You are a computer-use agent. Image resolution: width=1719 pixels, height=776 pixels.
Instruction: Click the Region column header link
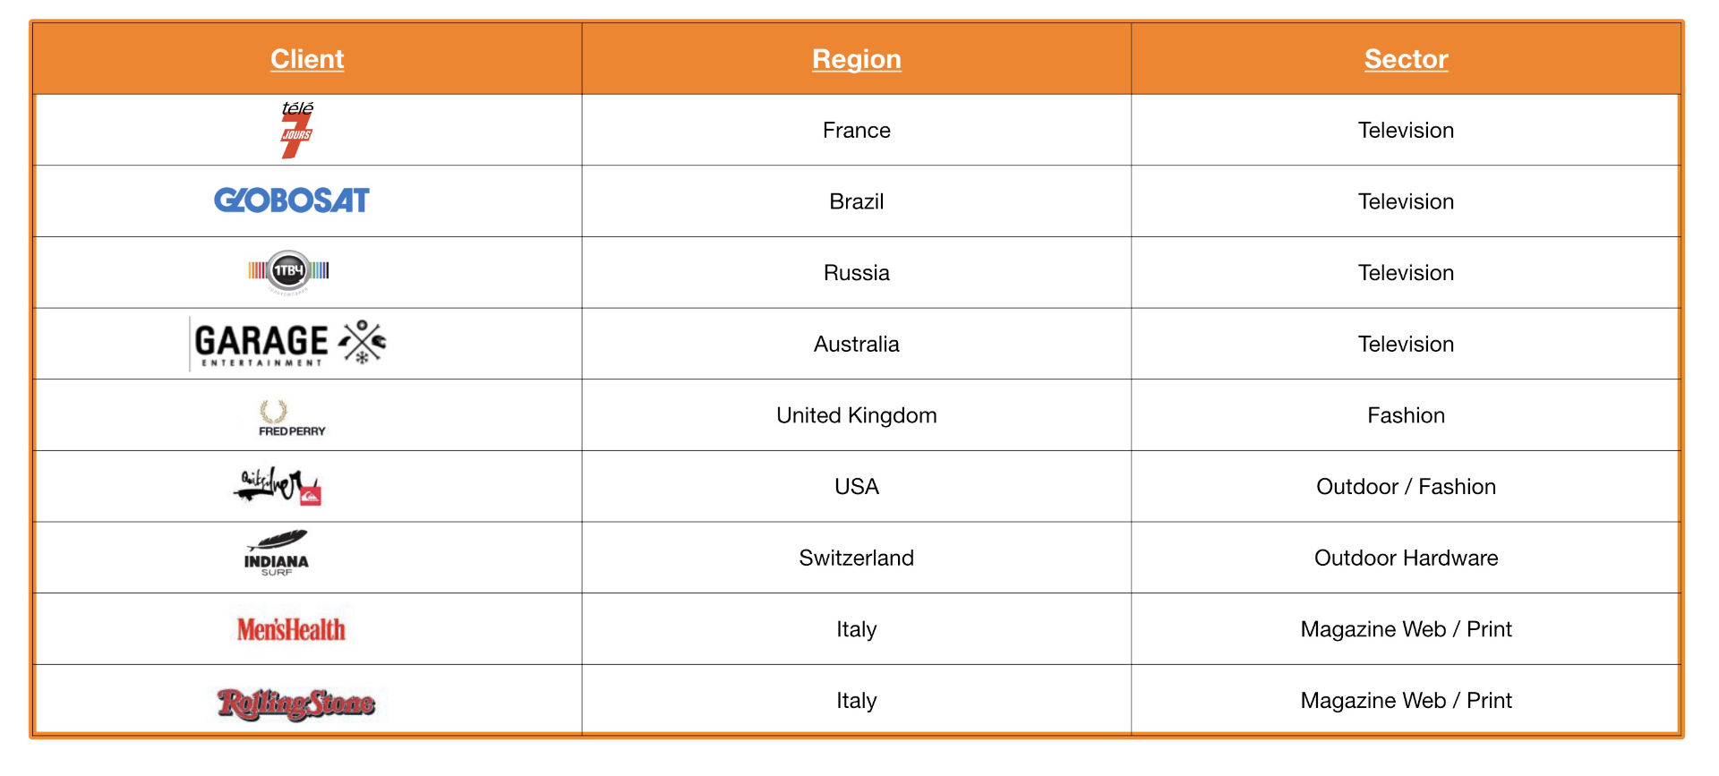[857, 59]
